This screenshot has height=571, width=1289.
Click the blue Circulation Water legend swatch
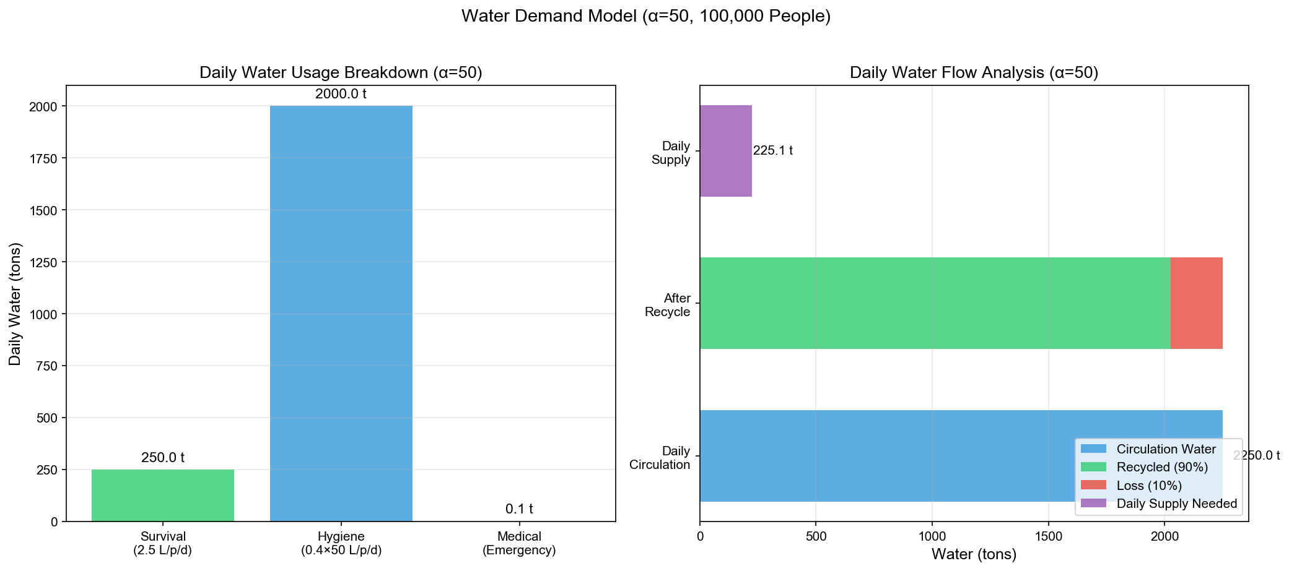click(x=1094, y=449)
